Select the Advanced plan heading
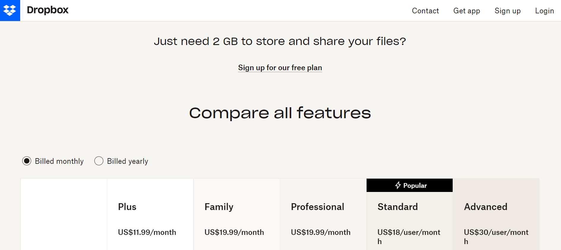Viewport: 561px width, 250px height. 486,207
